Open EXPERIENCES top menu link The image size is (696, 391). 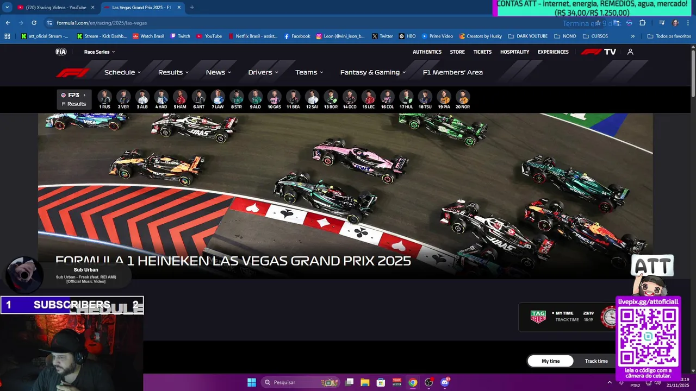coord(553,52)
